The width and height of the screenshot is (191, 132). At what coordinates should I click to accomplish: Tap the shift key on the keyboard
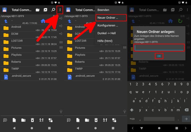[132, 110]
